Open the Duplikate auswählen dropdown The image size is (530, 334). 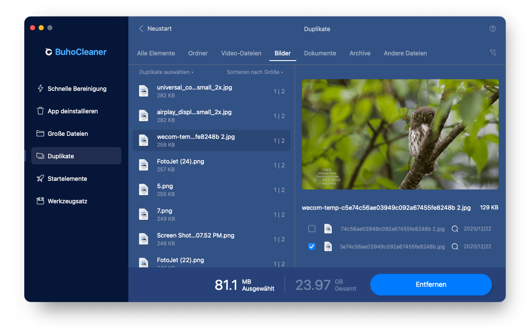click(x=166, y=72)
